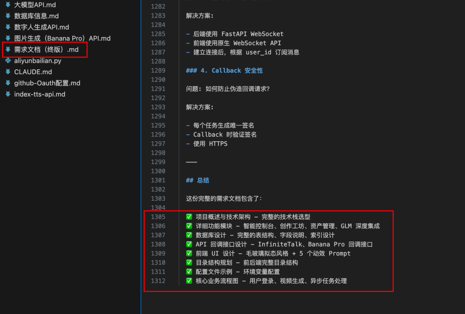Click line number 1305 in gutter
465x314 pixels.
pyautogui.click(x=158, y=217)
